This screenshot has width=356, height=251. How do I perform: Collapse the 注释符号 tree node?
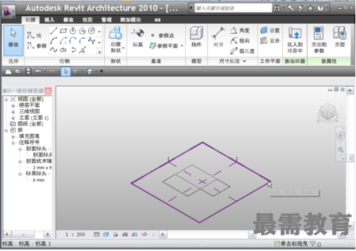click(x=13, y=142)
